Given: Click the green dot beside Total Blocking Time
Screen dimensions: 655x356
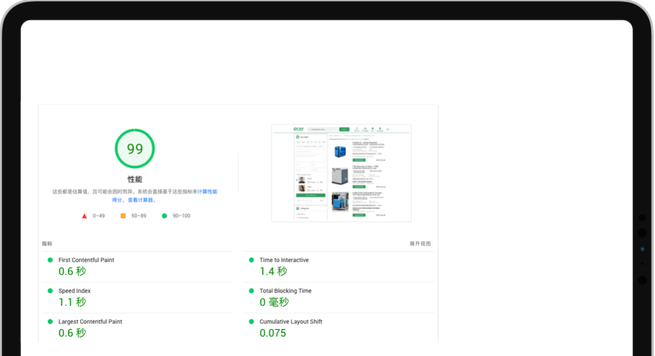Looking at the screenshot, I should [x=251, y=291].
